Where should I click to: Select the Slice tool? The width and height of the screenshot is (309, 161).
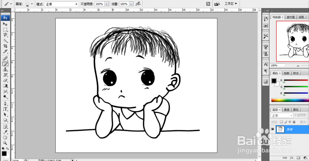click(x=5, y=52)
